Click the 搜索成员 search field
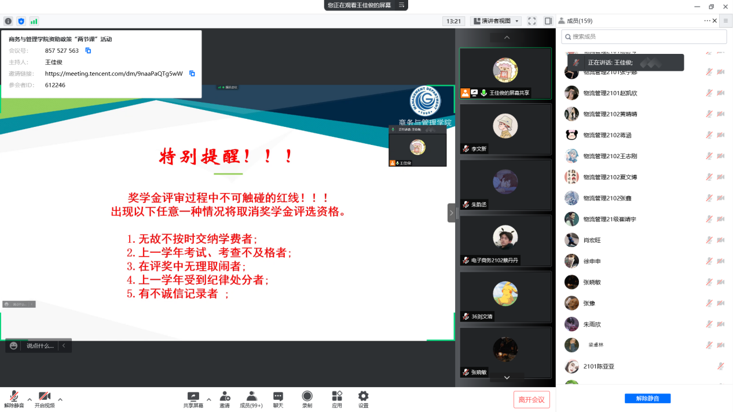 tap(644, 37)
